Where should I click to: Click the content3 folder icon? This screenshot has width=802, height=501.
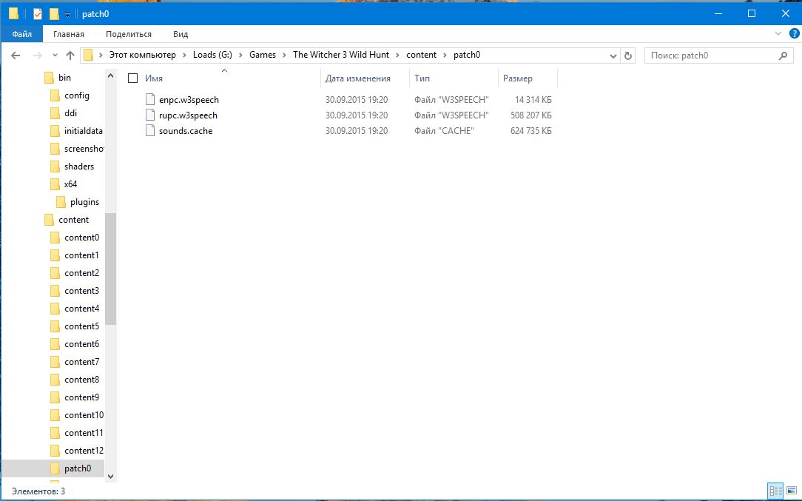point(55,291)
